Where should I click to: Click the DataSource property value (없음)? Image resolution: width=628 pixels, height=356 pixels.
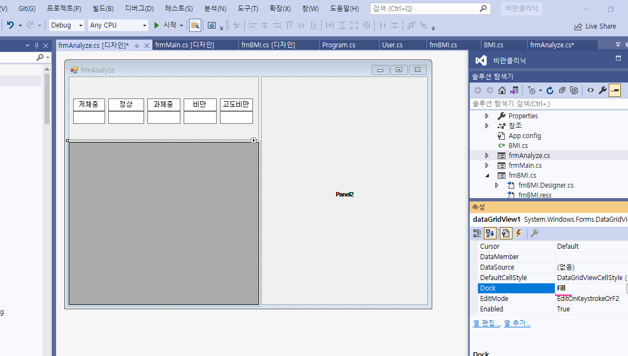565,267
